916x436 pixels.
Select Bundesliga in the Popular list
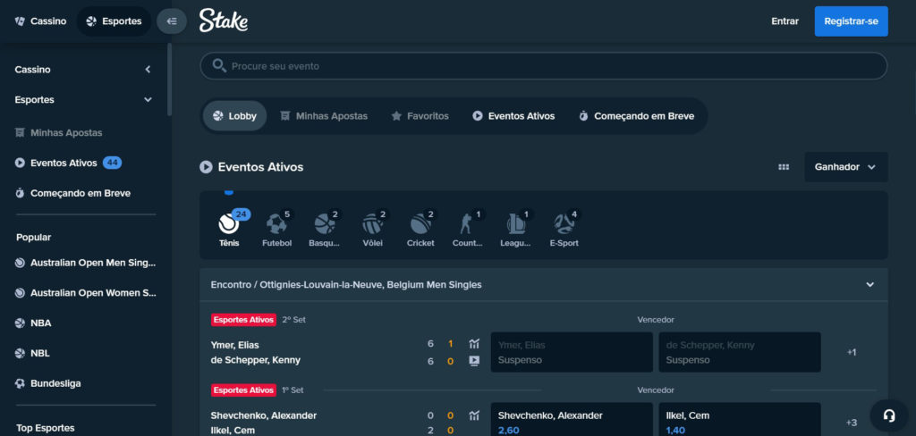(48, 383)
